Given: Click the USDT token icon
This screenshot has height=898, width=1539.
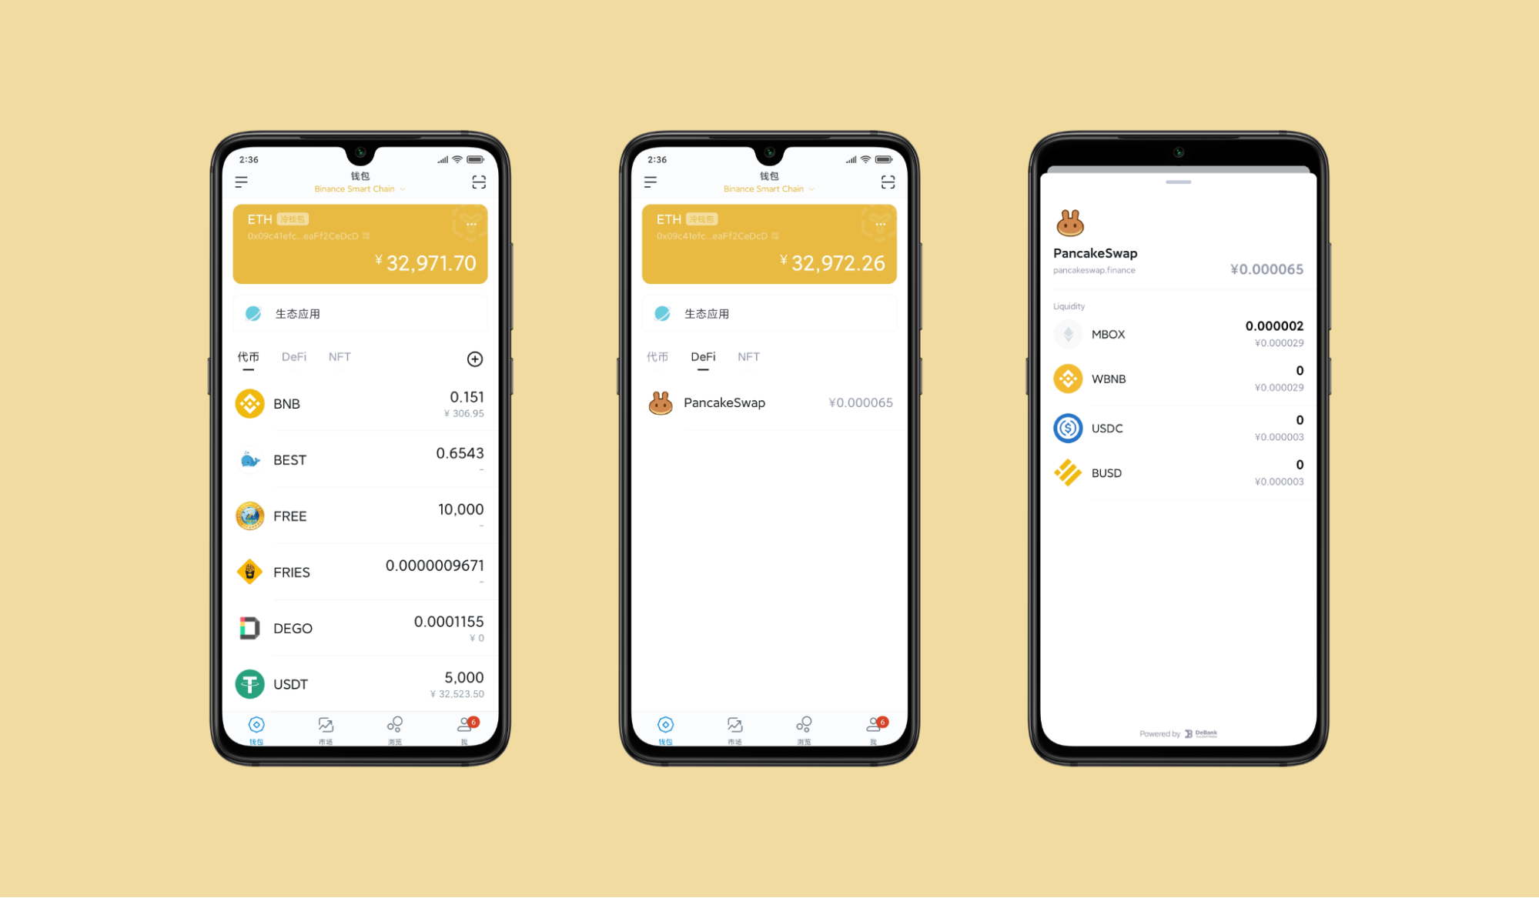Looking at the screenshot, I should tap(248, 684).
